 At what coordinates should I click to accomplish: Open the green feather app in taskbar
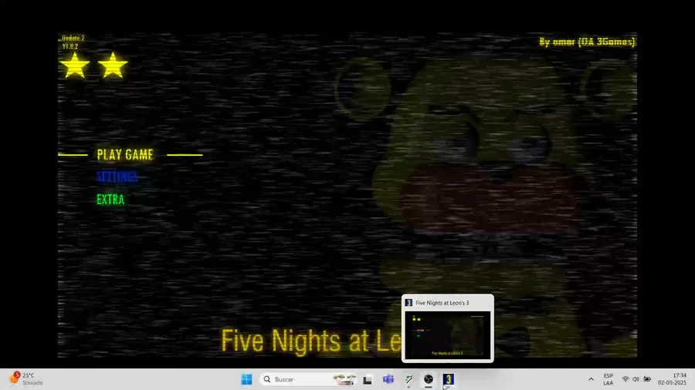pyautogui.click(x=409, y=379)
